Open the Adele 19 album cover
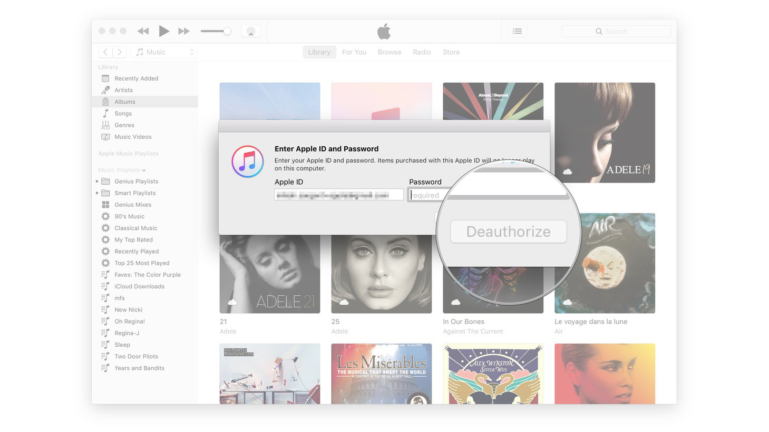Image resolution: width=769 pixels, height=432 pixels. point(605,133)
